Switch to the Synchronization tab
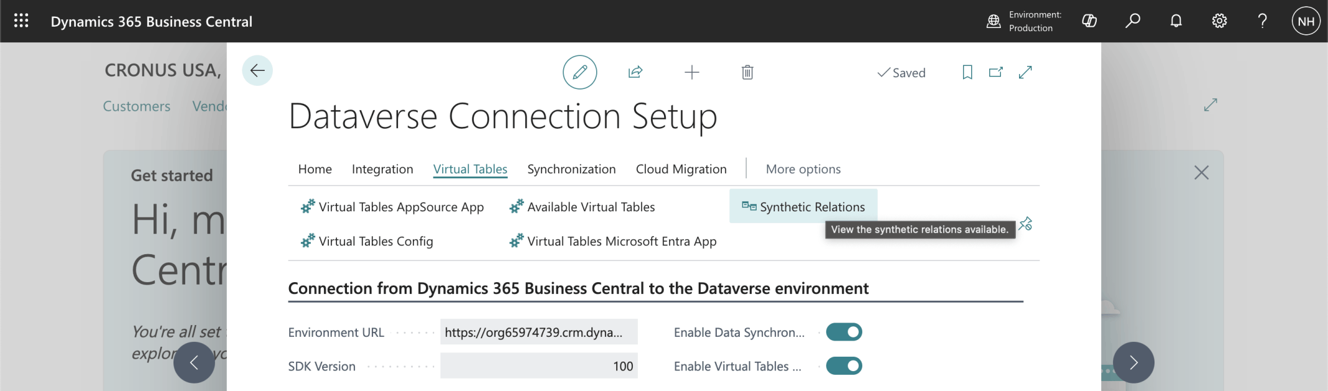The width and height of the screenshot is (1328, 391). (x=571, y=169)
